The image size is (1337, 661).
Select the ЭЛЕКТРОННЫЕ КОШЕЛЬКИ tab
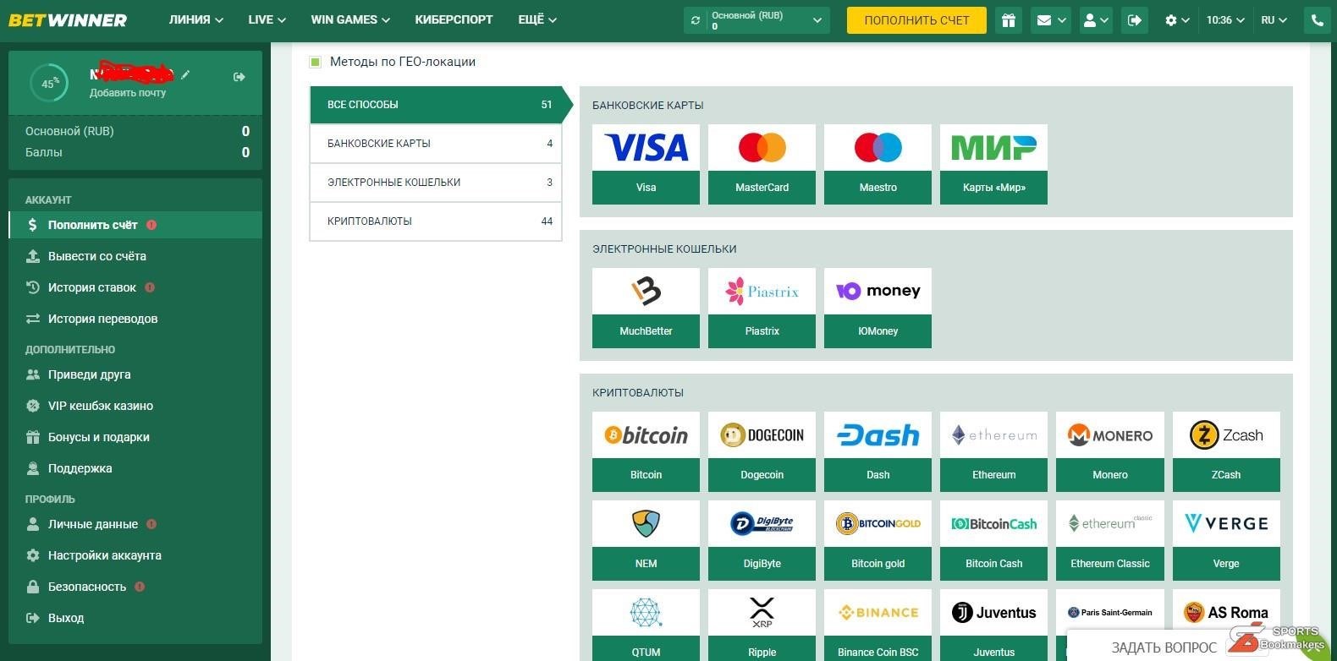click(x=436, y=183)
